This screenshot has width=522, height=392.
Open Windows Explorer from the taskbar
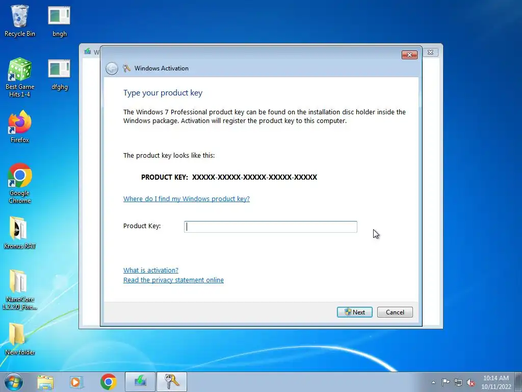click(x=45, y=382)
